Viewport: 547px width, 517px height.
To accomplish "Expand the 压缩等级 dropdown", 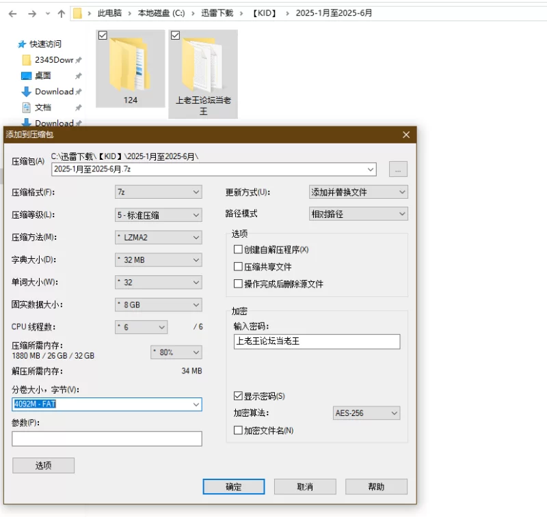I will [x=159, y=215].
